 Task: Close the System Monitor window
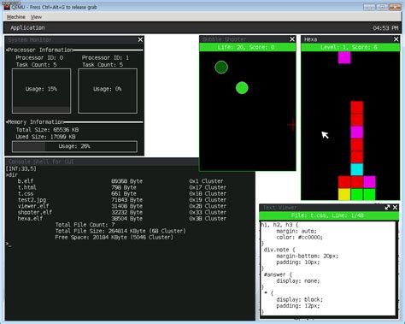(140, 39)
